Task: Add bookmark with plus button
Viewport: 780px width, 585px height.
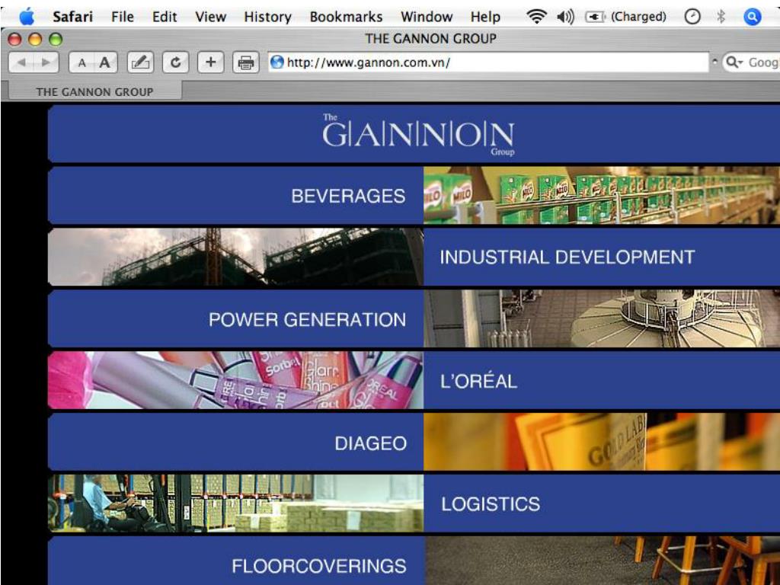Action: [210, 62]
